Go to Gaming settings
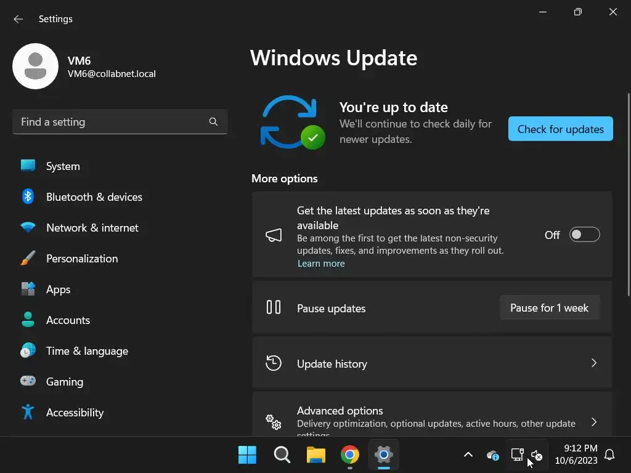 coord(120,381)
